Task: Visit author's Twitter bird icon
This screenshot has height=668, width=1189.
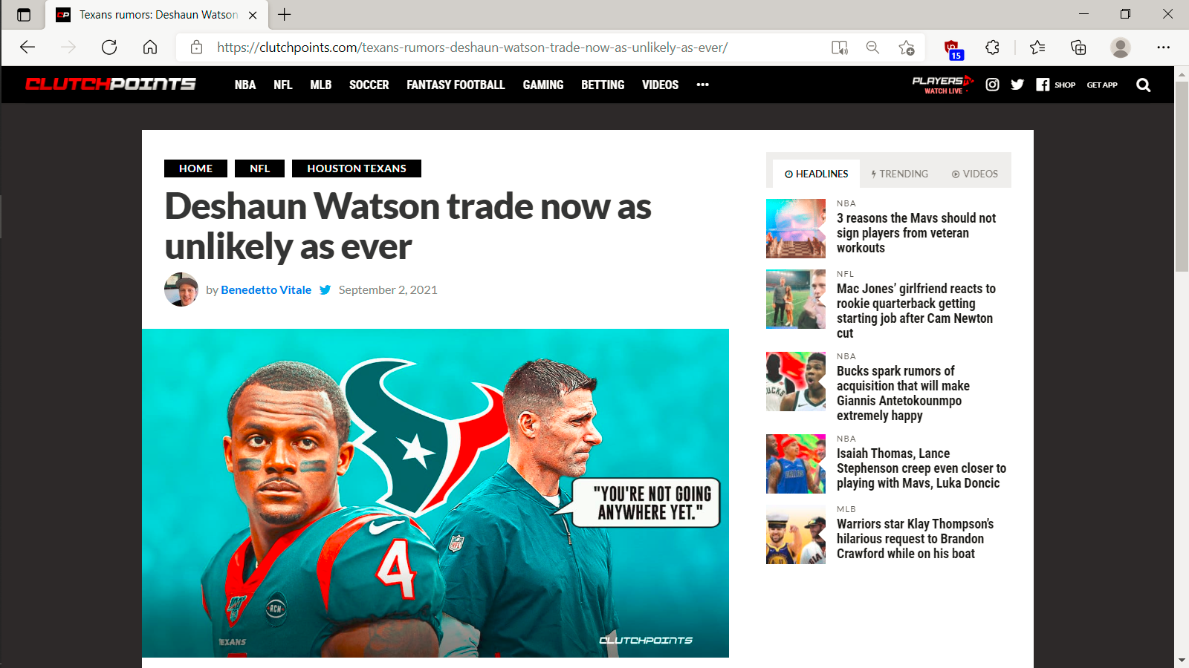Action: pyautogui.click(x=325, y=290)
